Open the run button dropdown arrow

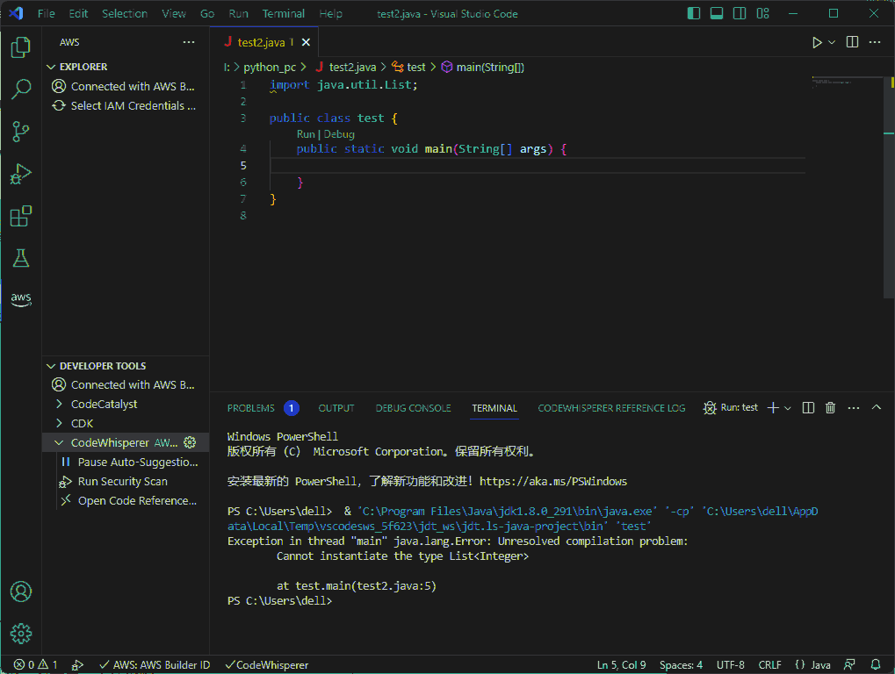(x=832, y=42)
